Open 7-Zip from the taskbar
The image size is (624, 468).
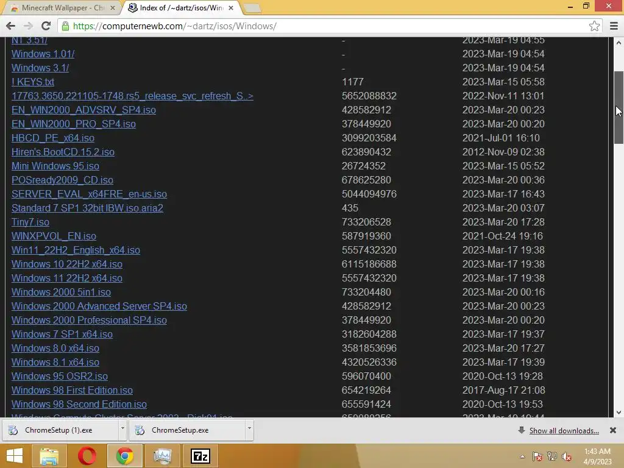point(200,456)
